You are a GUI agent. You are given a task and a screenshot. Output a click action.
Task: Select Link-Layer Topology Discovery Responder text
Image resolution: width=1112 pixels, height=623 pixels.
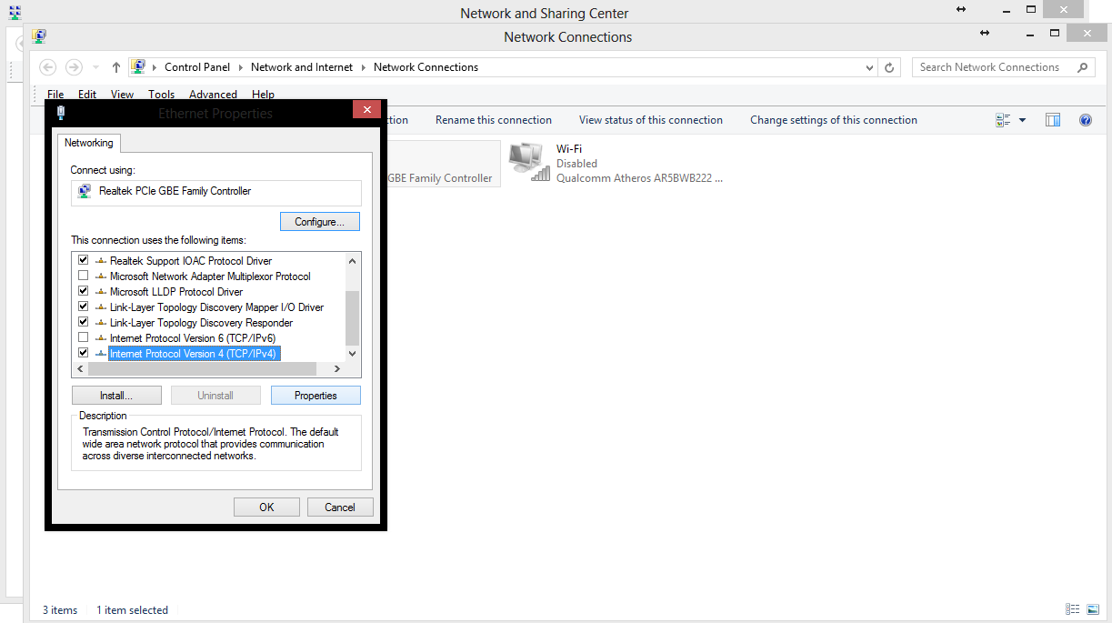pos(201,323)
